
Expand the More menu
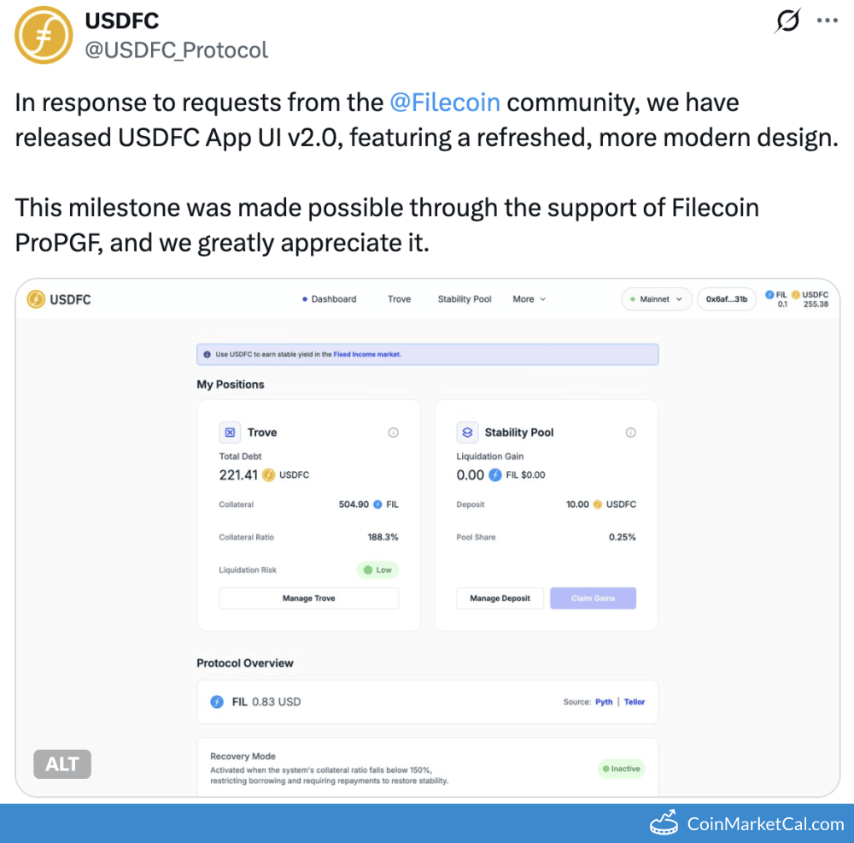(x=529, y=299)
